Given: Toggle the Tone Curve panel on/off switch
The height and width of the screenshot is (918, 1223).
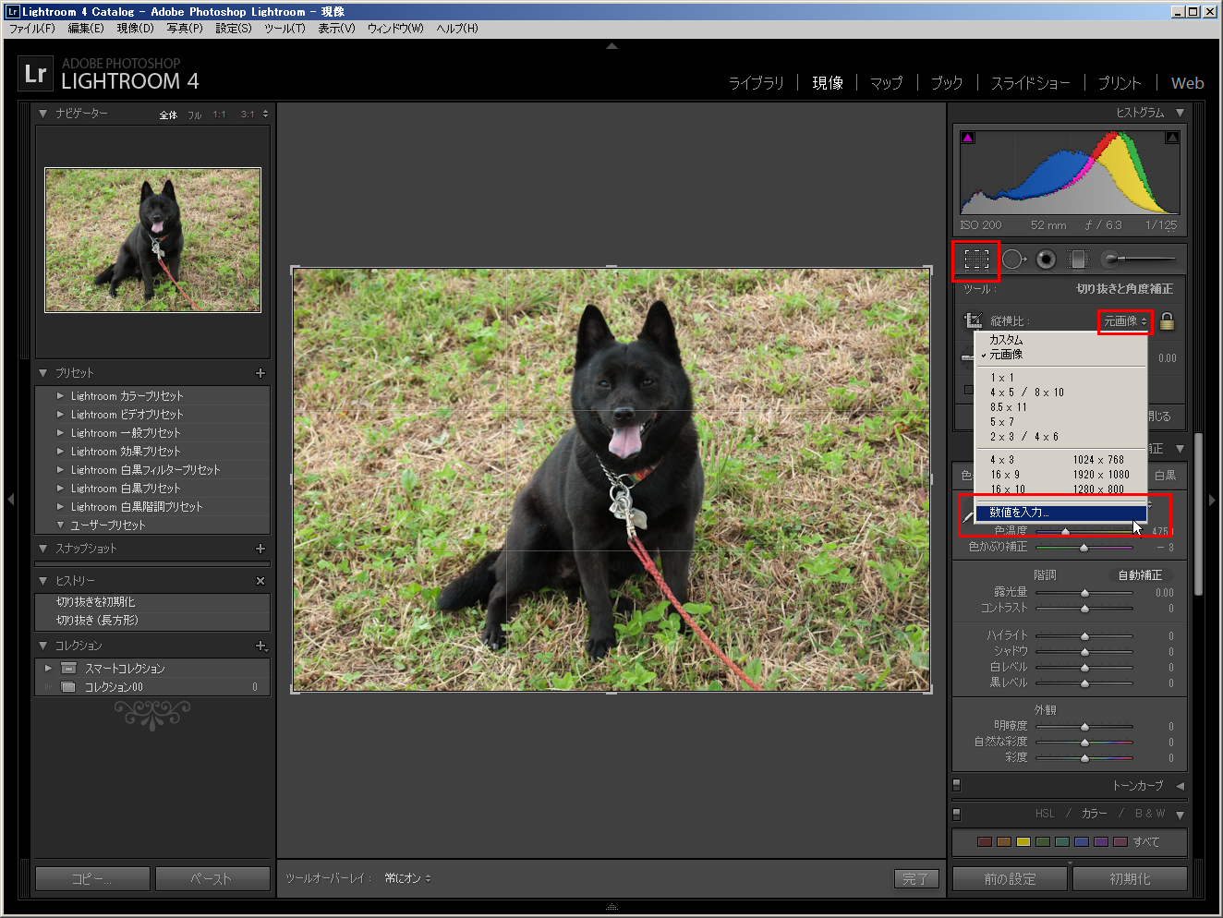Looking at the screenshot, I should pos(957,785).
